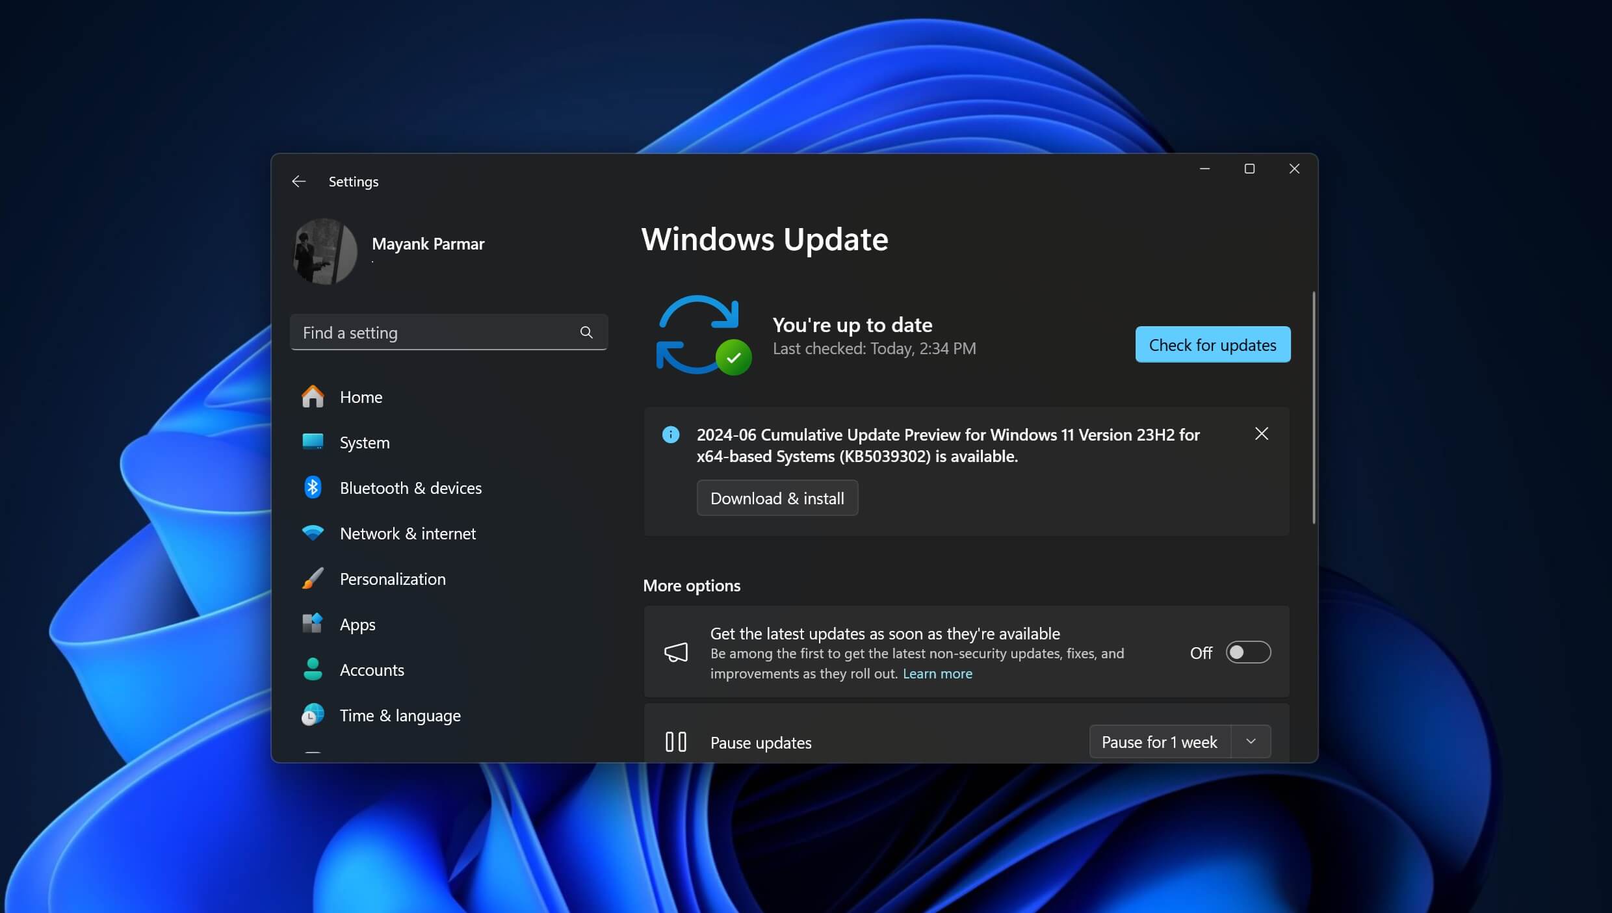Click the Pause for 1 week button
1612x913 pixels.
click(x=1160, y=742)
